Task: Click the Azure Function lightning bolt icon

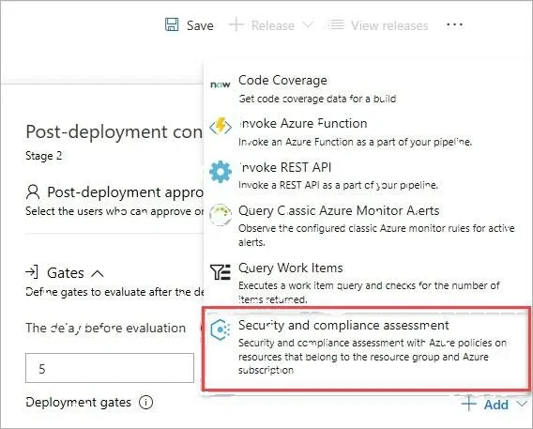Action: point(221,127)
